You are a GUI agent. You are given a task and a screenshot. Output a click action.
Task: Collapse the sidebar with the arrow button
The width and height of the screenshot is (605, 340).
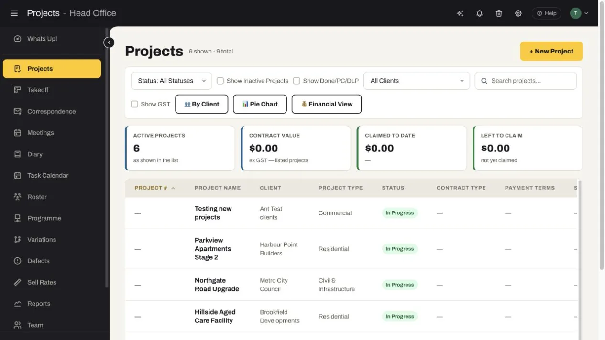tap(109, 42)
